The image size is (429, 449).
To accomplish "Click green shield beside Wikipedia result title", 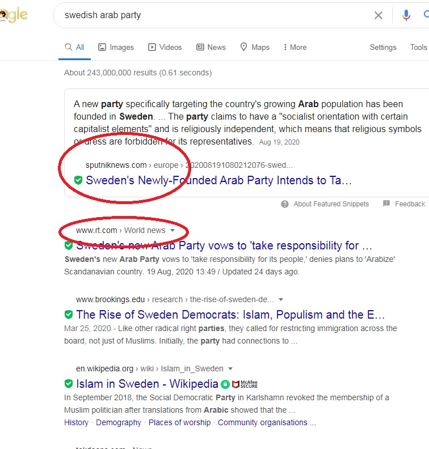I will [x=69, y=384].
